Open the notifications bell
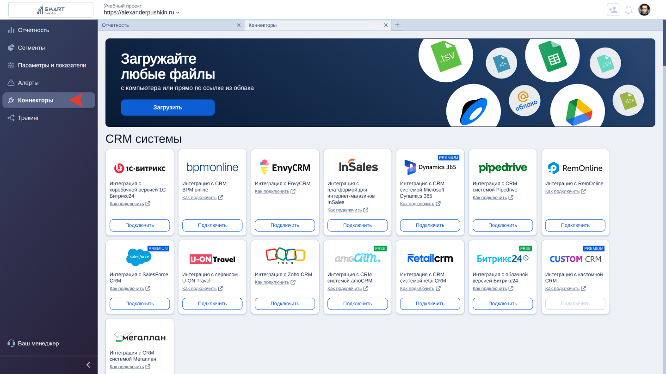This screenshot has height=374, width=666. [x=629, y=10]
